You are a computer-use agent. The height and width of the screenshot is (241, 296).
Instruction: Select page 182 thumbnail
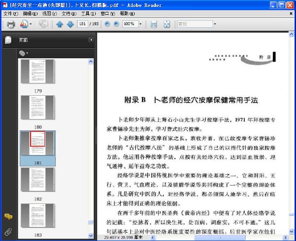click(x=38, y=179)
